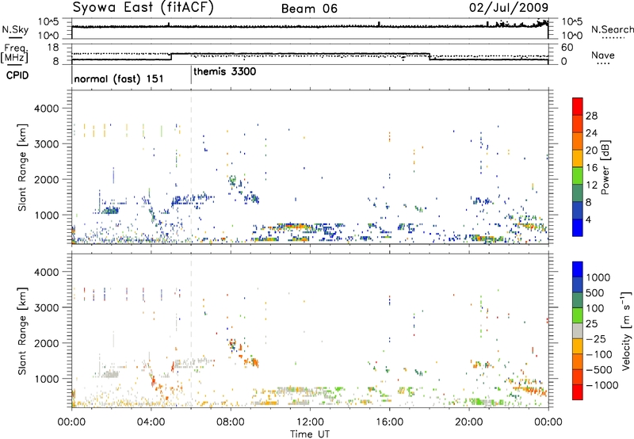The height and width of the screenshot is (439, 634).
Task: Click the right noise axis label 10^0
Action: (572, 36)
